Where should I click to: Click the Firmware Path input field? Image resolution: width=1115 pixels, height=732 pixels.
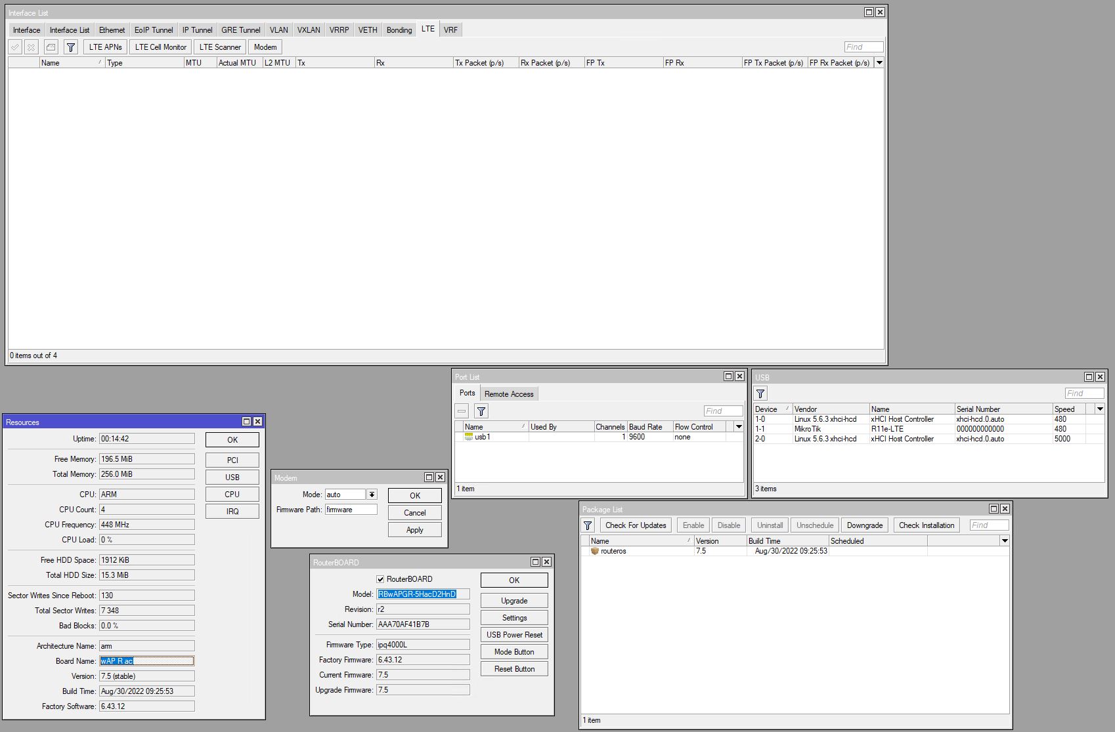pos(351,510)
